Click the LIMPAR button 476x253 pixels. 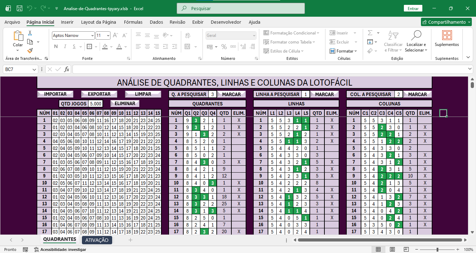pos(143,94)
